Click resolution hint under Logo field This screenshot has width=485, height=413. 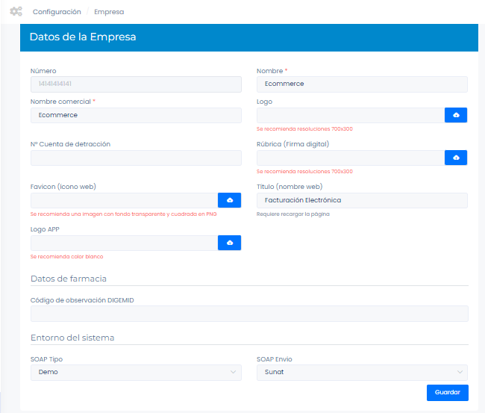(304, 128)
